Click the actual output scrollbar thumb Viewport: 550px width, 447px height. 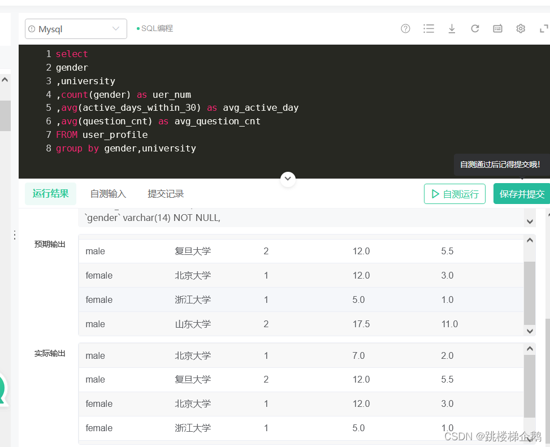pyautogui.click(x=530, y=387)
